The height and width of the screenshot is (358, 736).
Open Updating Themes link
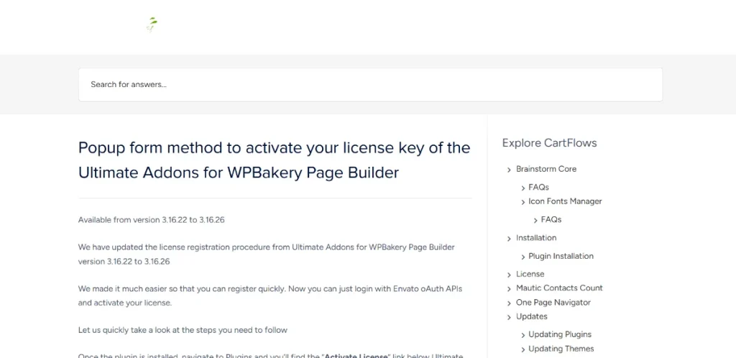click(561, 349)
